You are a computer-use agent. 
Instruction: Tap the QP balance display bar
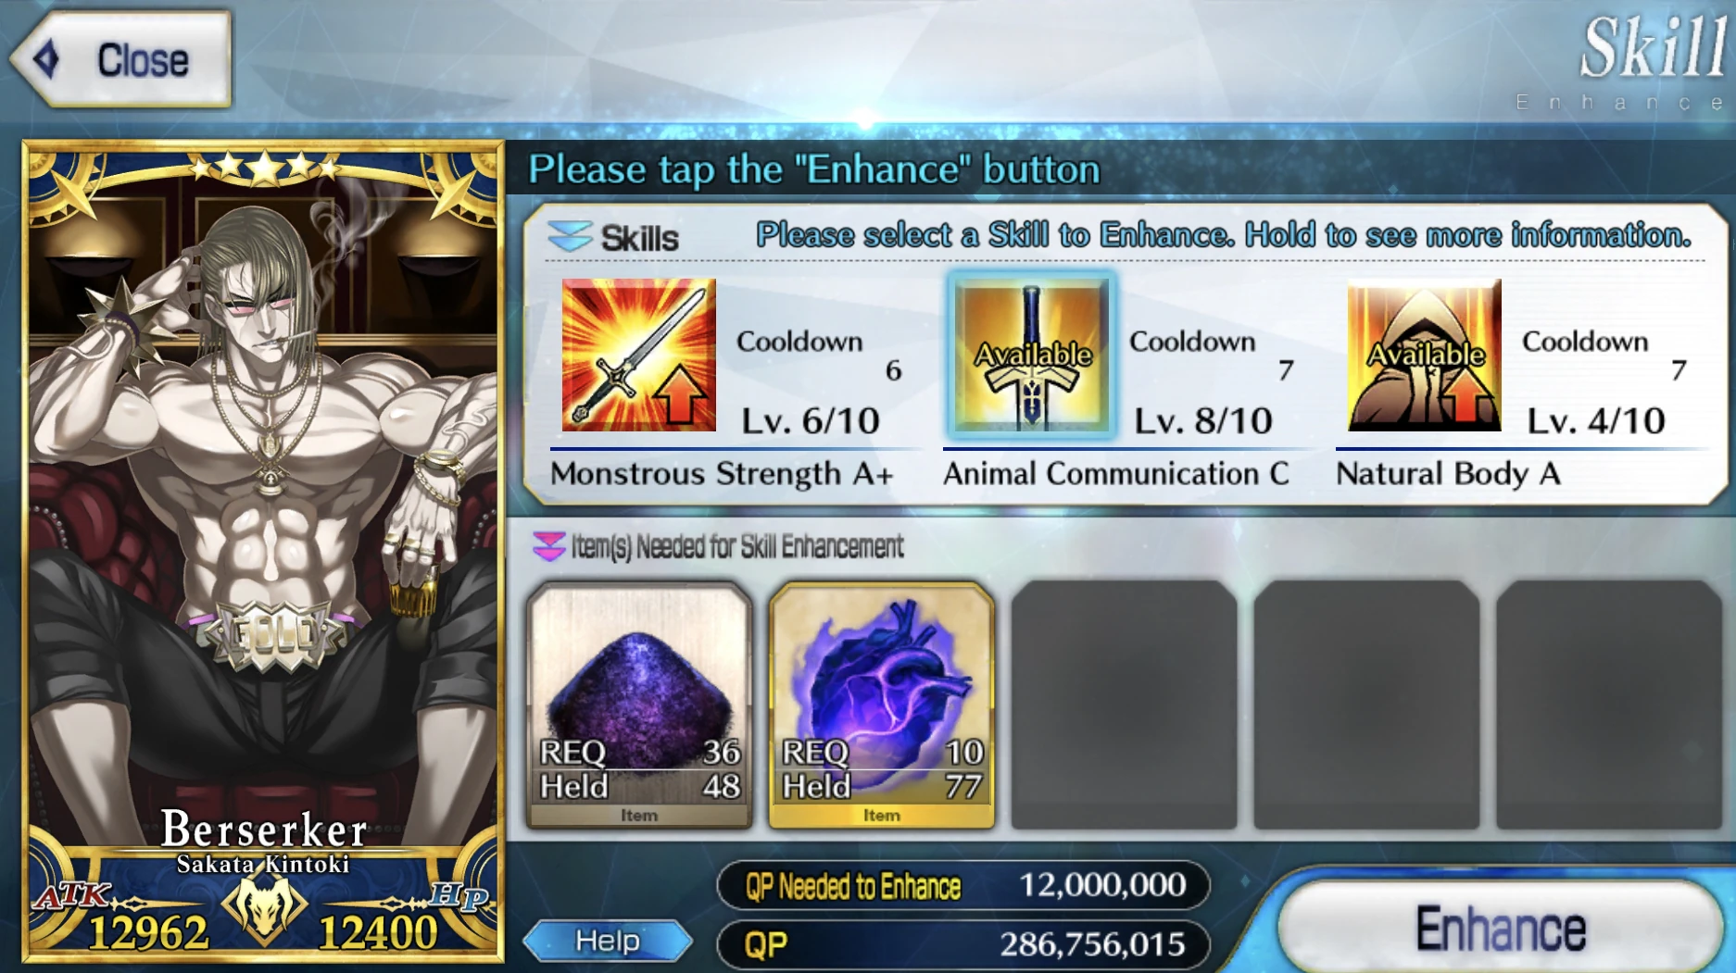tap(963, 944)
